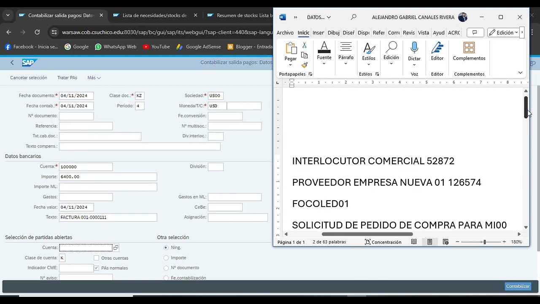Select Print Layout view in Word status bar

tap(429, 242)
